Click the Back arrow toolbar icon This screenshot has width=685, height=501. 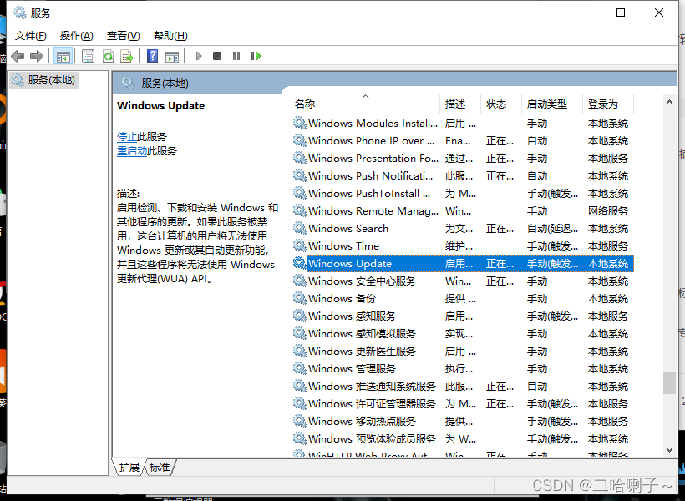tap(18, 56)
